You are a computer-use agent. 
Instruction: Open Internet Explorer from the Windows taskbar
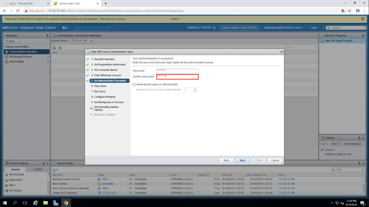point(36,203)
